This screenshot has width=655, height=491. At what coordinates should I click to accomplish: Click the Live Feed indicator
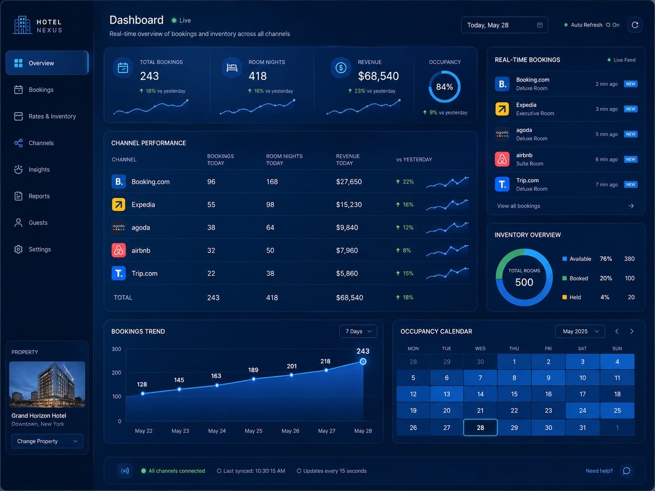(621, 60)
